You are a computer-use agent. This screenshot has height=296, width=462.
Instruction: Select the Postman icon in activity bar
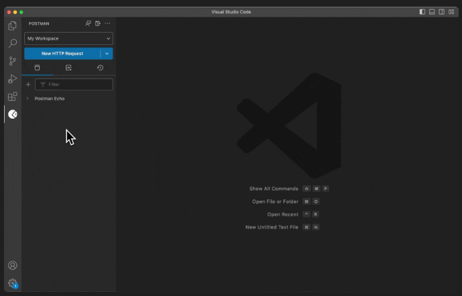(x=13, y=114)
